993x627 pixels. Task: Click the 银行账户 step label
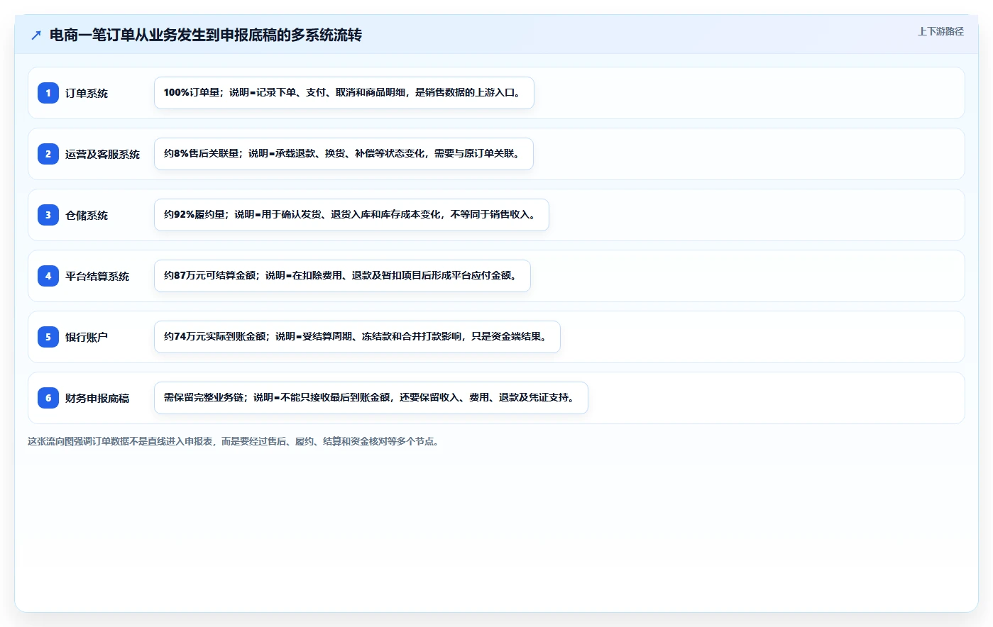[87, 337]
